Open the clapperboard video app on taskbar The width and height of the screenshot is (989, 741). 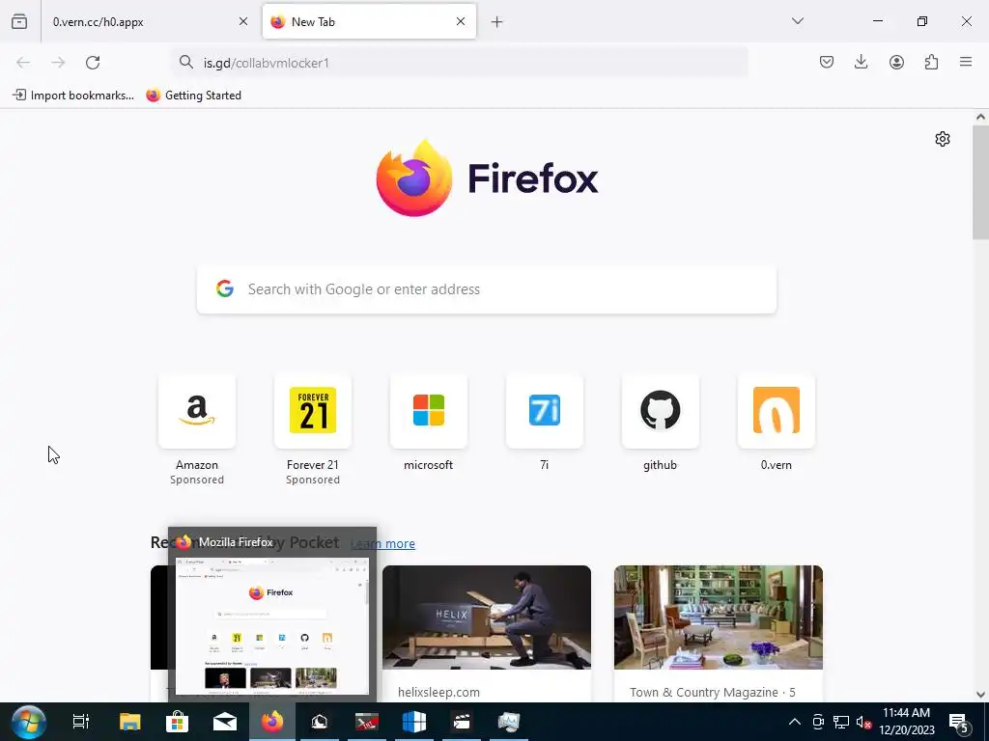[462, 722]
